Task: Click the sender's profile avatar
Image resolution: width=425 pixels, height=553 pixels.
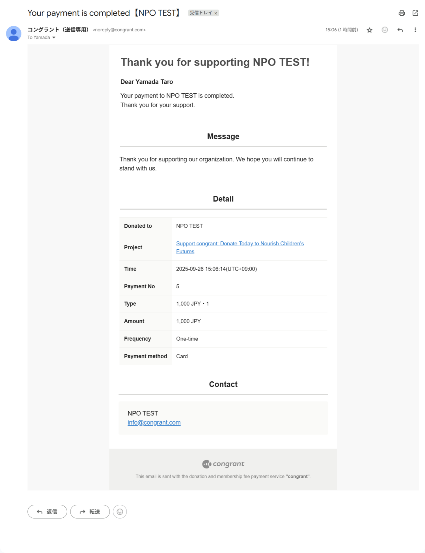Action: (x=14, y=34)
